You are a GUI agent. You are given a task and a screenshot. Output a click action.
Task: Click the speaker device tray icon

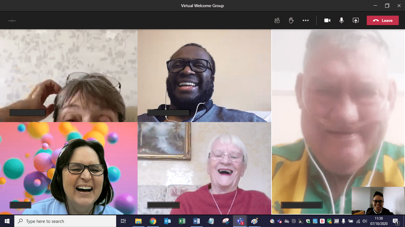point(301,221)
